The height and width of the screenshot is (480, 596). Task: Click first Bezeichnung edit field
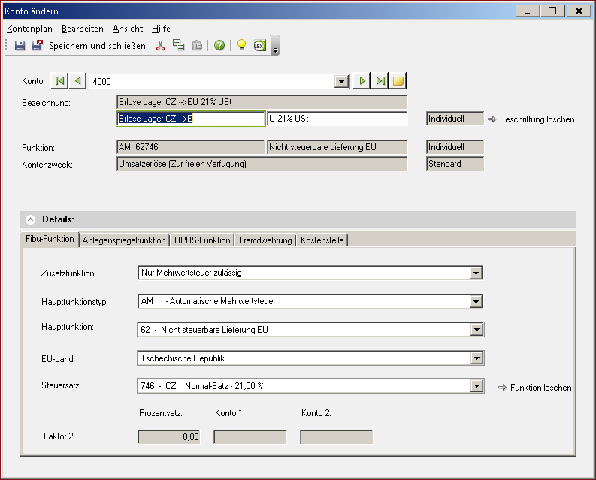click(x=190, y=119)
